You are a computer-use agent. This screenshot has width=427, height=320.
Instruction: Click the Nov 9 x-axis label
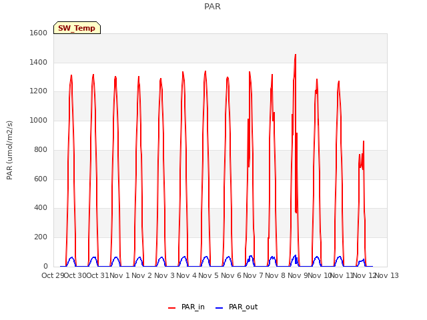(298, 275)
